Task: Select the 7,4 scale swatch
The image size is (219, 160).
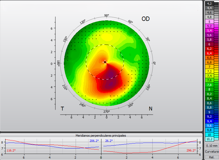Action: pos(209,76)
